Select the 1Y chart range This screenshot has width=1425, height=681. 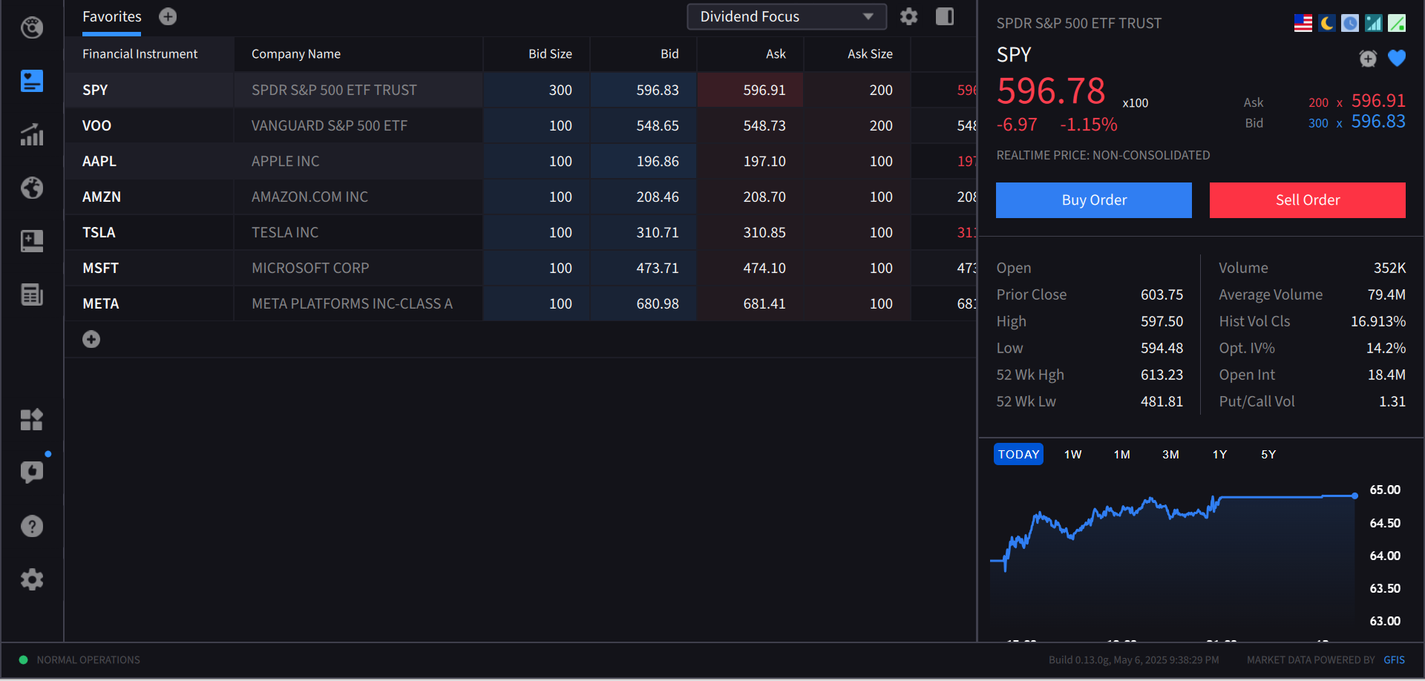1220,454
